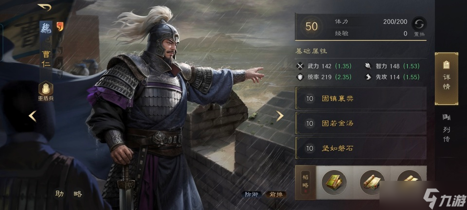The image size is (467, 210).
Task: Tap the 防御 tag
Action: click(x=251, y=194)
